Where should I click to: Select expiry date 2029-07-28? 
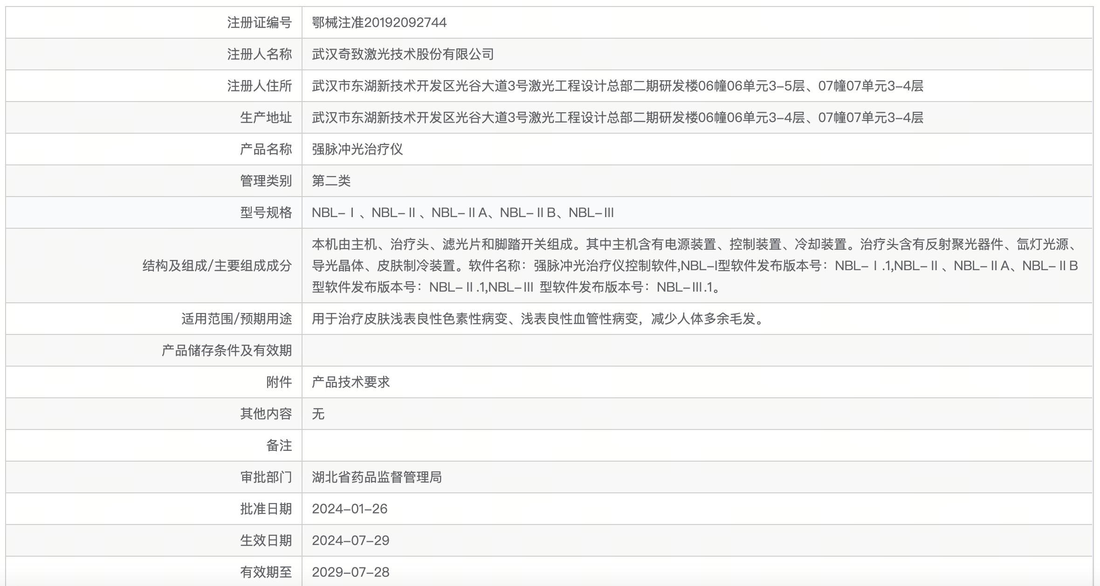[x=351, y=572]
